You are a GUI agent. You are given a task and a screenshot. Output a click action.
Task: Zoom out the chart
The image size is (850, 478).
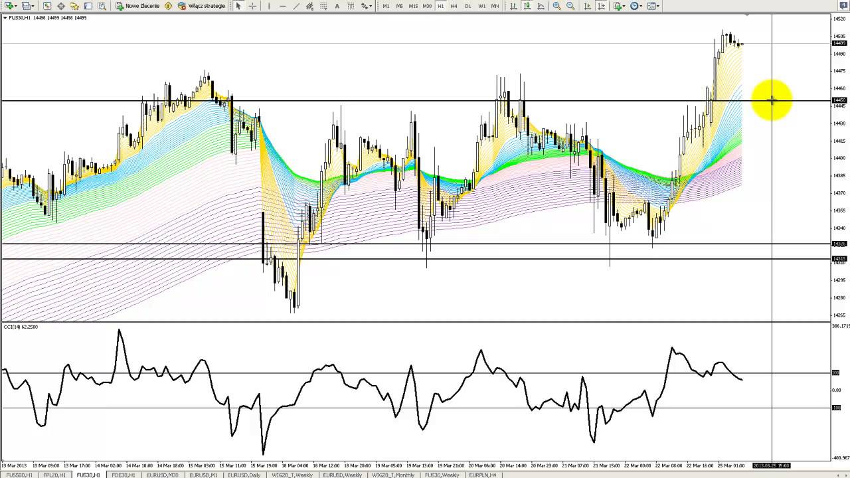click(570, 6)
